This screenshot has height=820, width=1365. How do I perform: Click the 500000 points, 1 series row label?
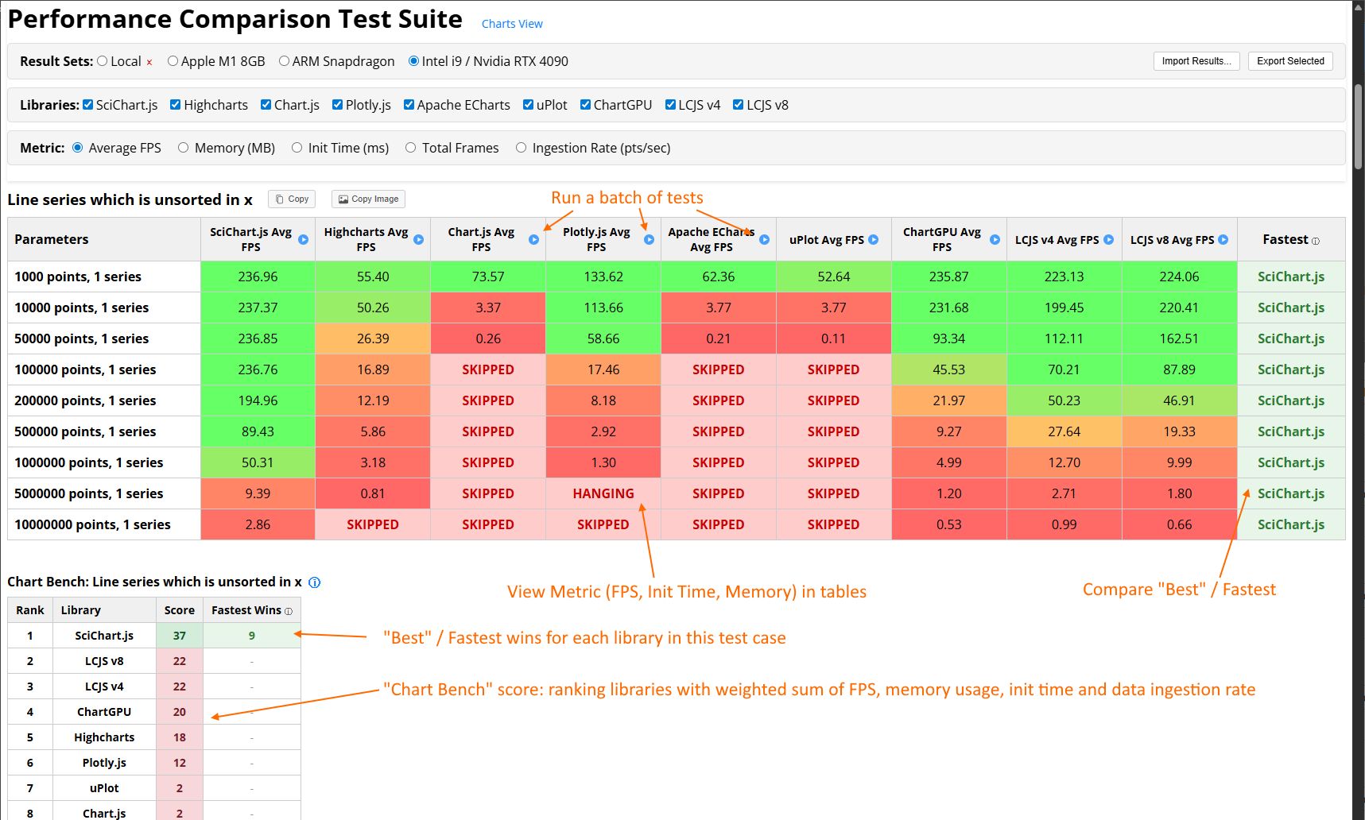coord(104,431)
